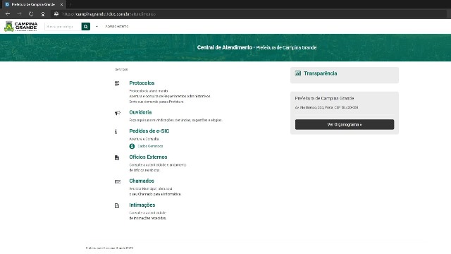Open the Transparência panel link
Viewport: 451px width, 254px height.
[x=320, y=73]
